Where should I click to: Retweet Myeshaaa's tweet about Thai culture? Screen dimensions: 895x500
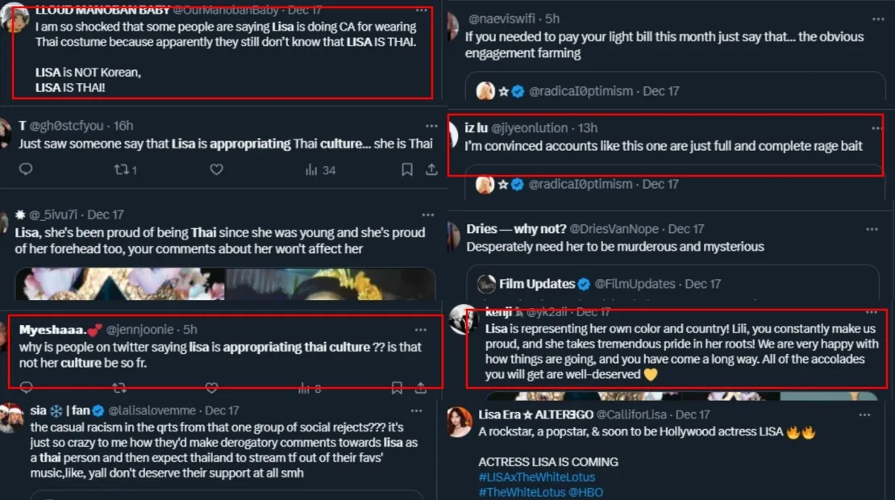121,389
